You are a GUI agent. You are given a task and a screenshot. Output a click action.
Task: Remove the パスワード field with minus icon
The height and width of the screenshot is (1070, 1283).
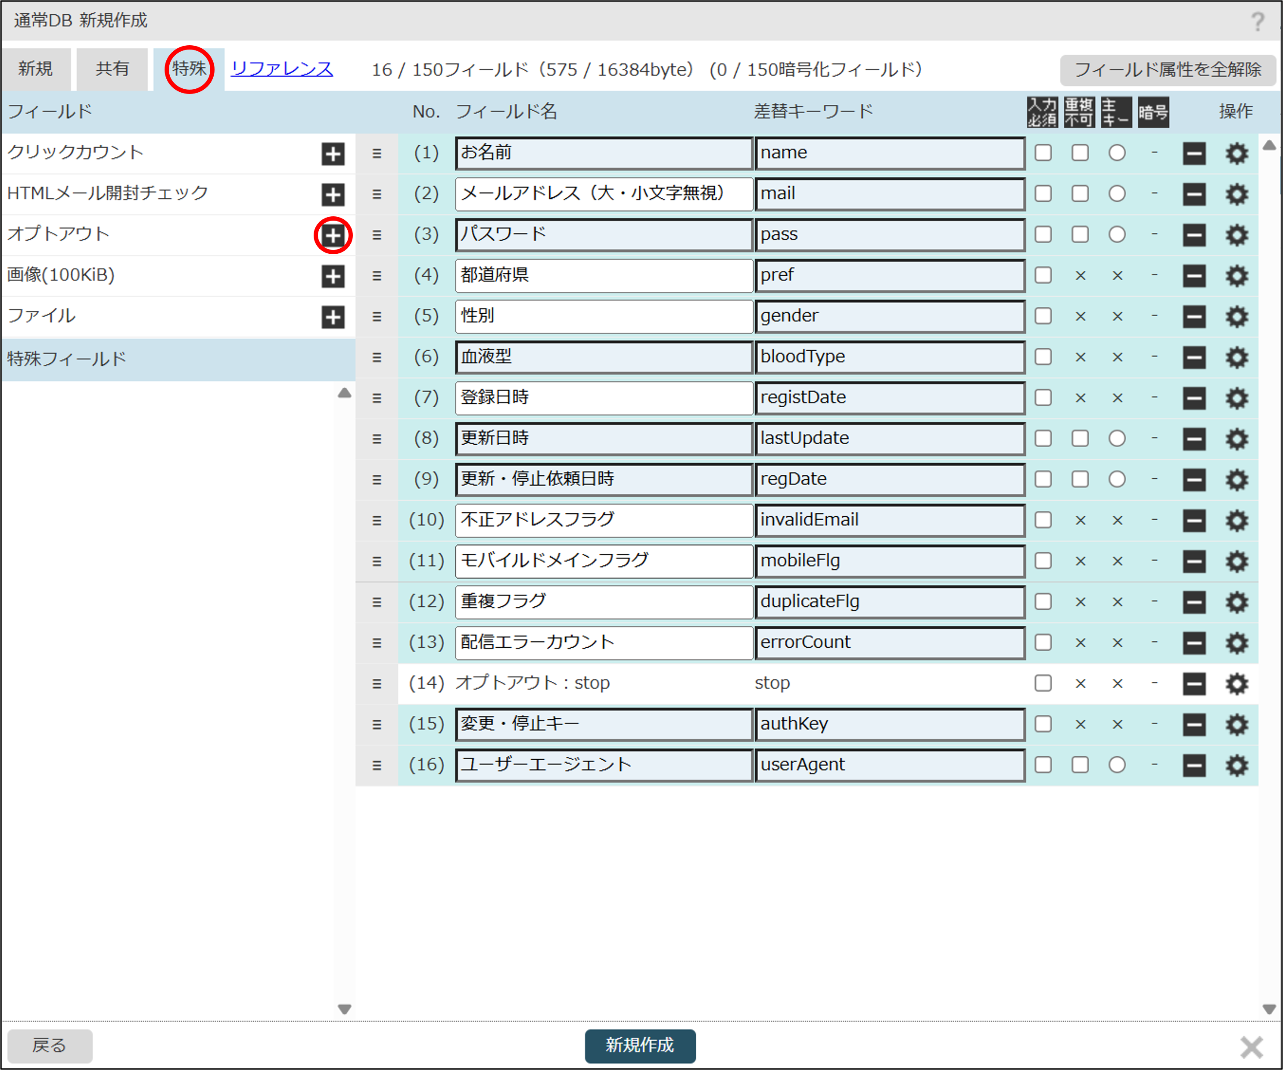pyautogui.click(x=1194, y=235)
